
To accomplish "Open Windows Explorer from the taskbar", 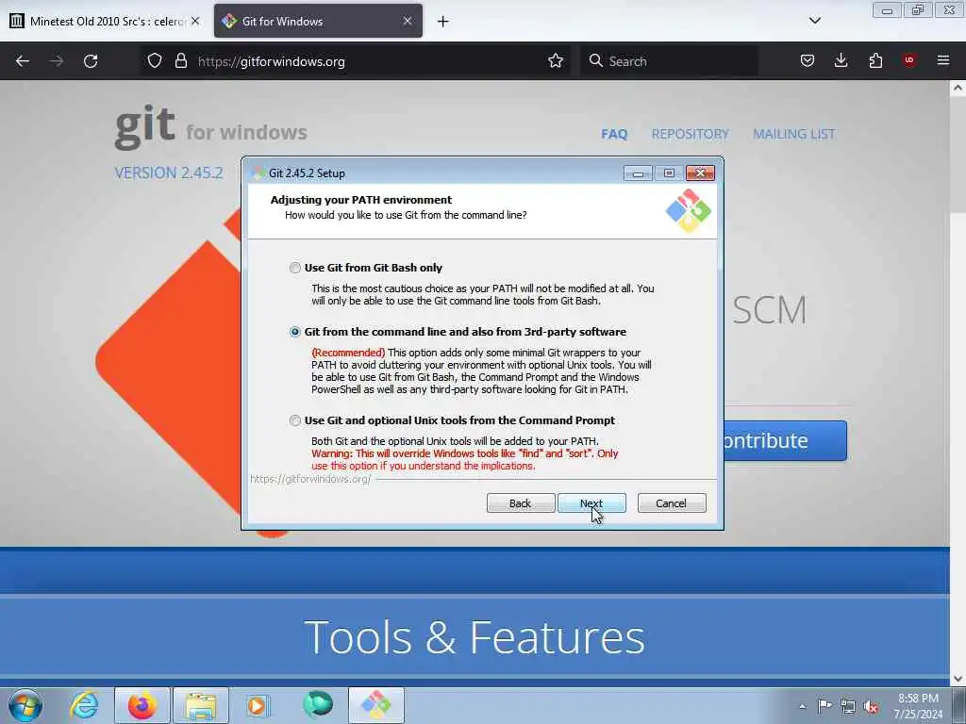I will (201, 705).
